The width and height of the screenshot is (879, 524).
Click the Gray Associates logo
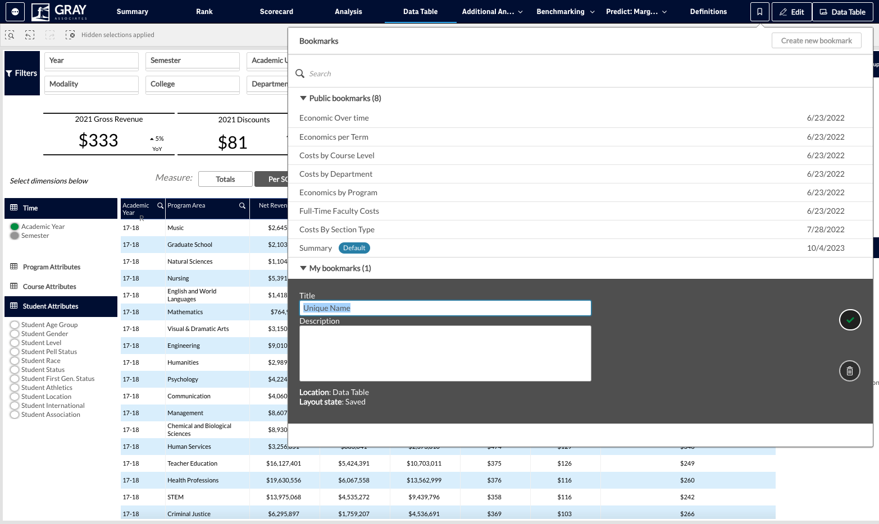coord(60,11)
